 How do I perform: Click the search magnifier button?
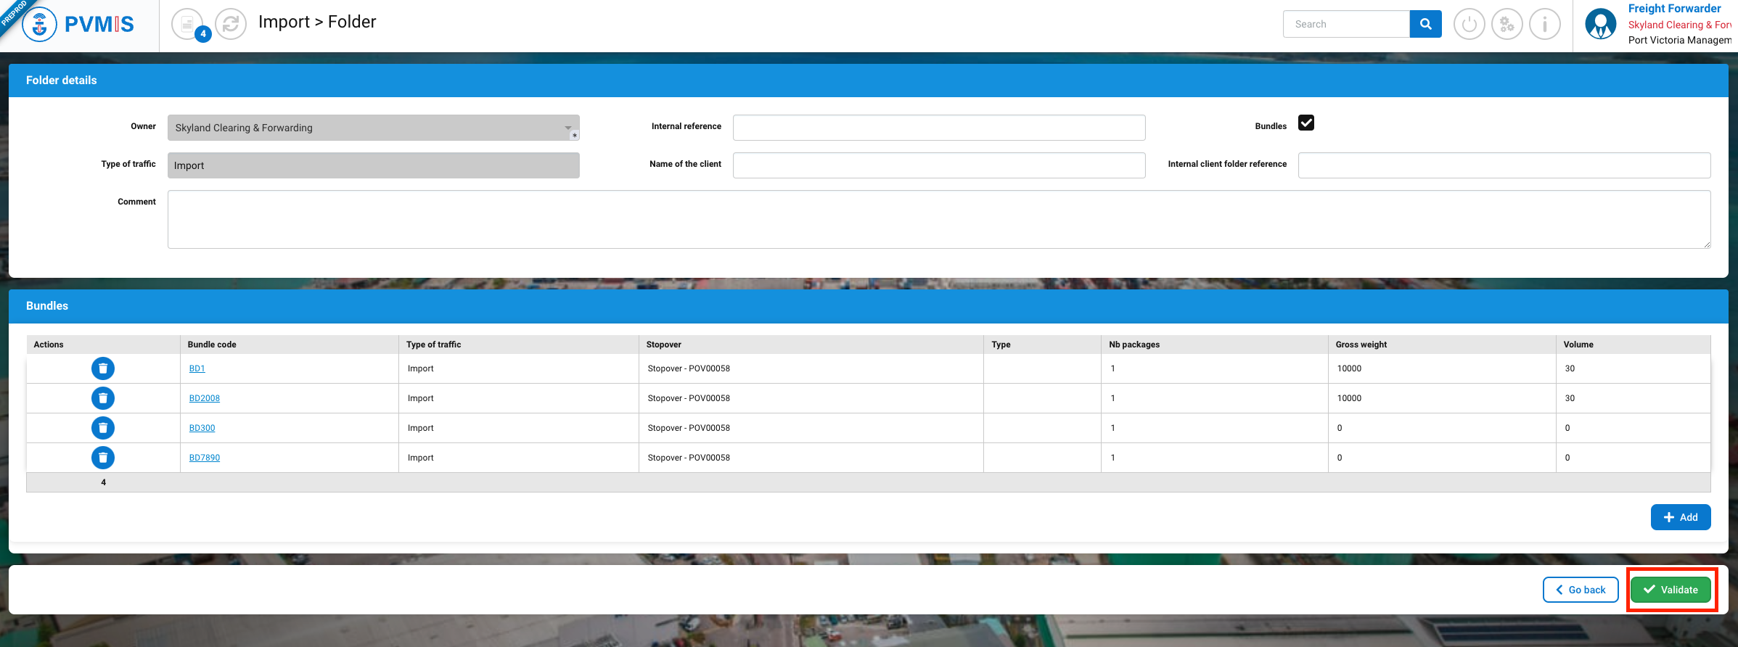click(x=1425, y=24)
